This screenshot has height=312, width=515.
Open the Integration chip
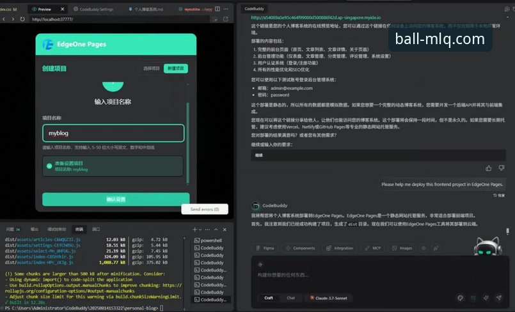[340, 248]
